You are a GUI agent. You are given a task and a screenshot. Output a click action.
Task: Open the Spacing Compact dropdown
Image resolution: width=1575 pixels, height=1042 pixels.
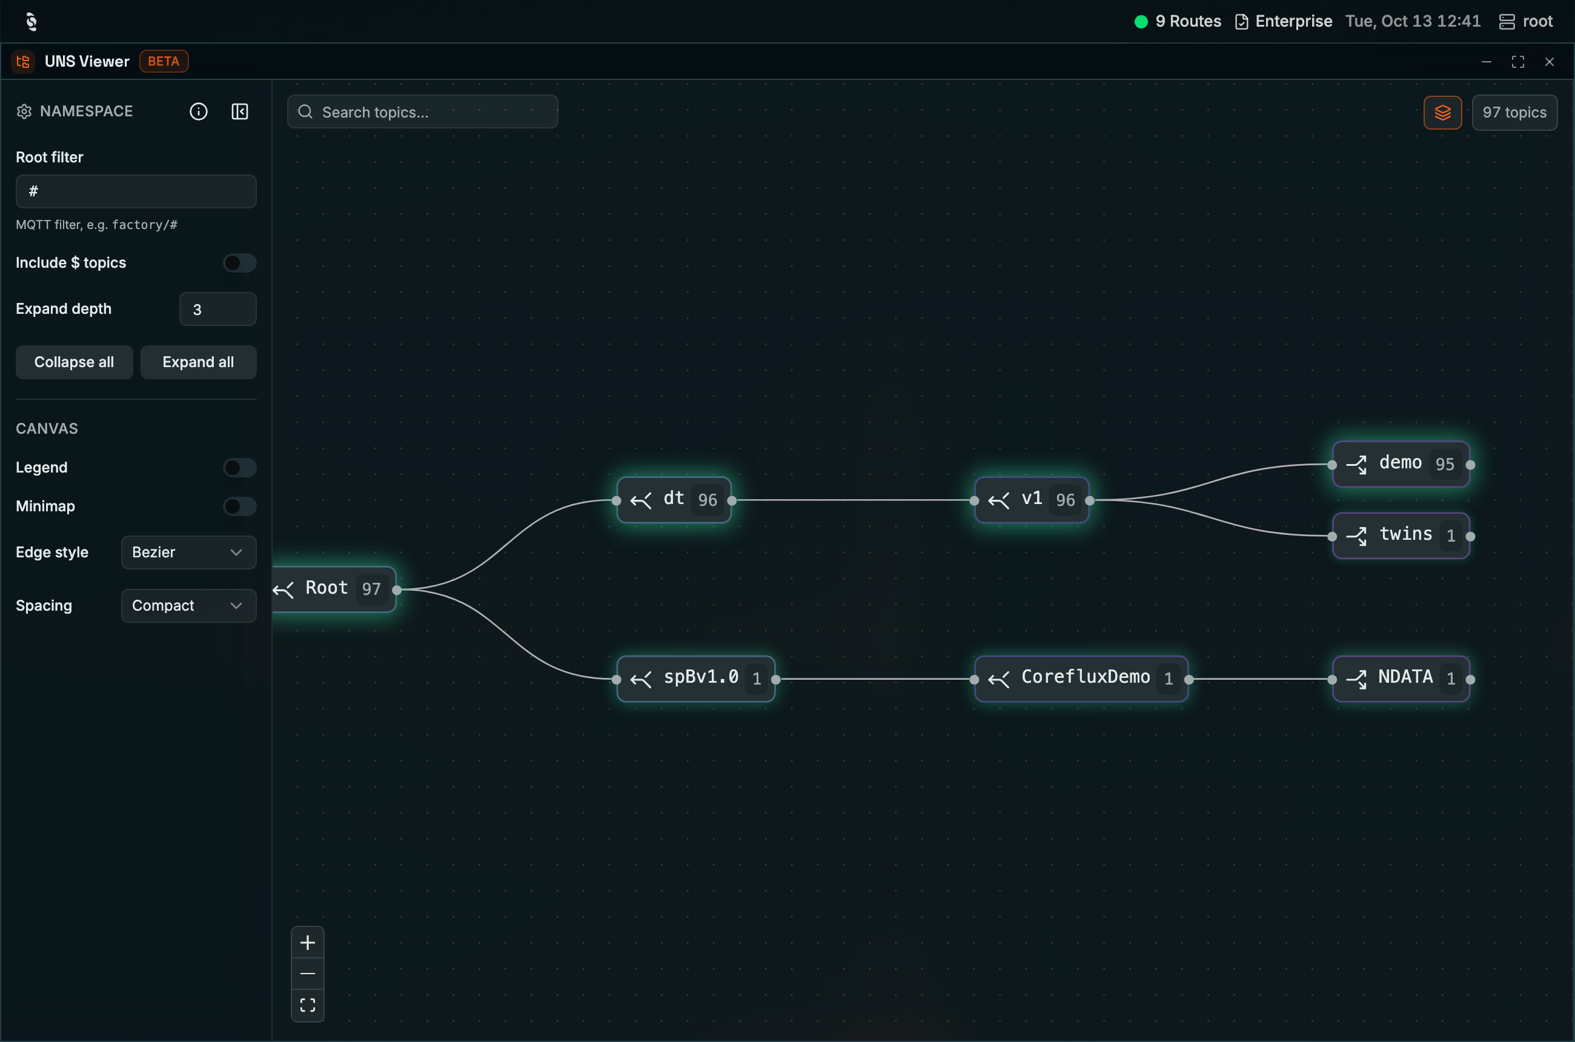click(189, 605)
